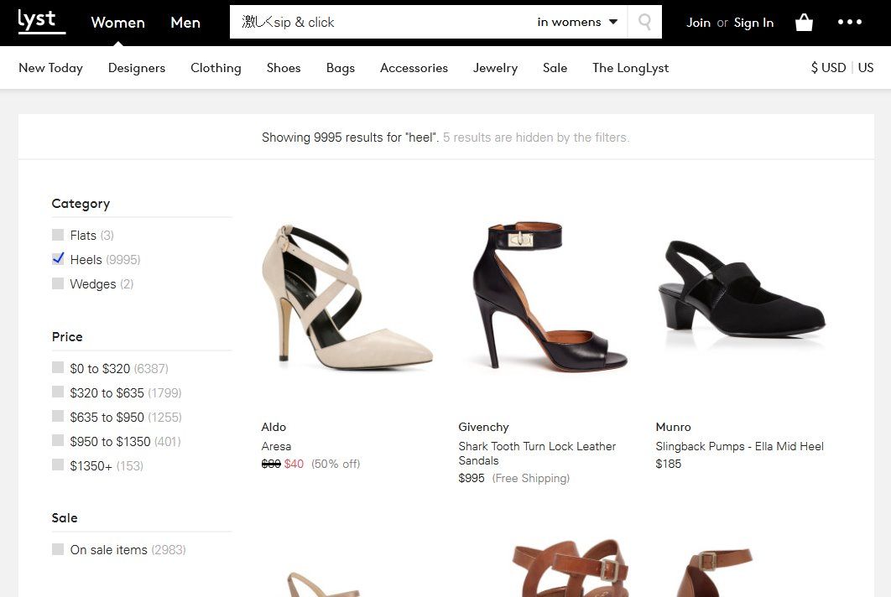Select the US country setting
891x597 pixels.
click(x=866, y=68)
